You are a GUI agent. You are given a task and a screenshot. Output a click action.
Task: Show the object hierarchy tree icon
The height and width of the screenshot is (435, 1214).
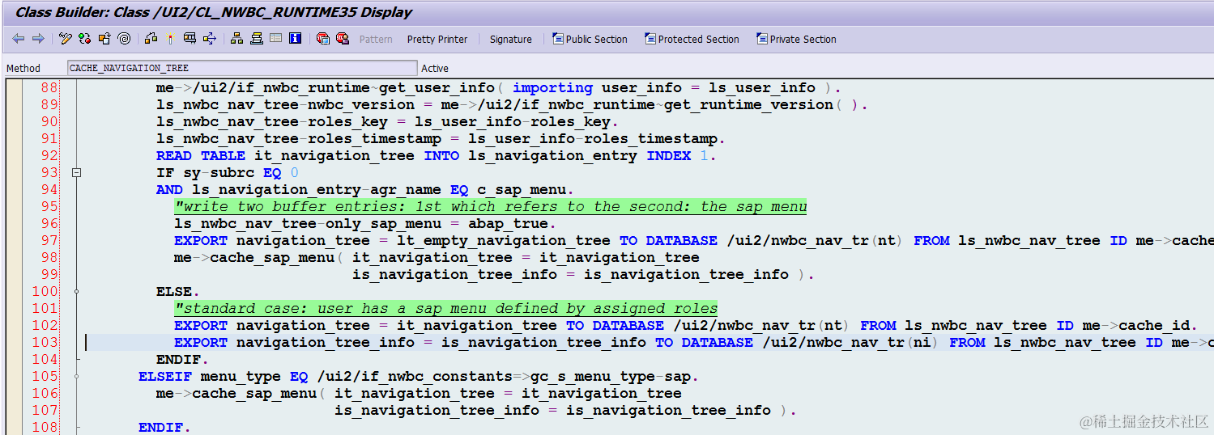tap(237, 39)
